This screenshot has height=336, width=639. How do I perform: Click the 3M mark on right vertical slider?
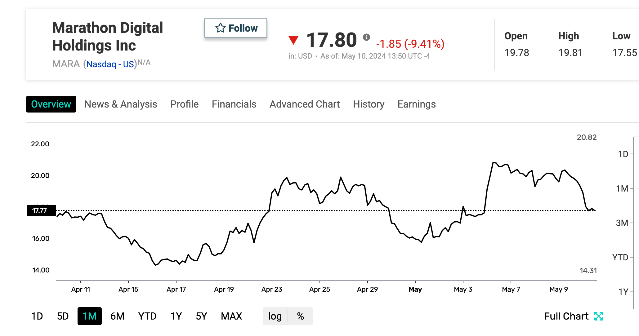tap(622, 223)
